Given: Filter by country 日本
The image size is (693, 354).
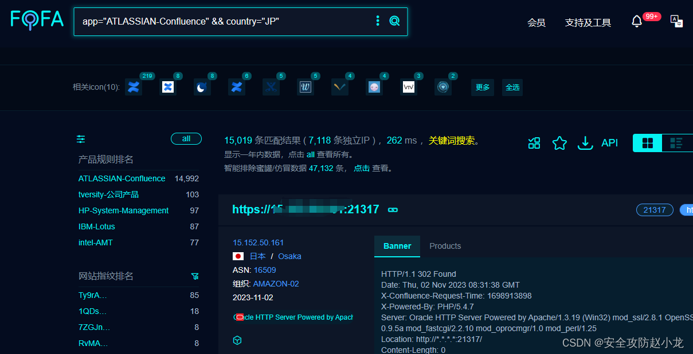Looking at the screenshot, I should pyautogui.click(x=257, y=256).
